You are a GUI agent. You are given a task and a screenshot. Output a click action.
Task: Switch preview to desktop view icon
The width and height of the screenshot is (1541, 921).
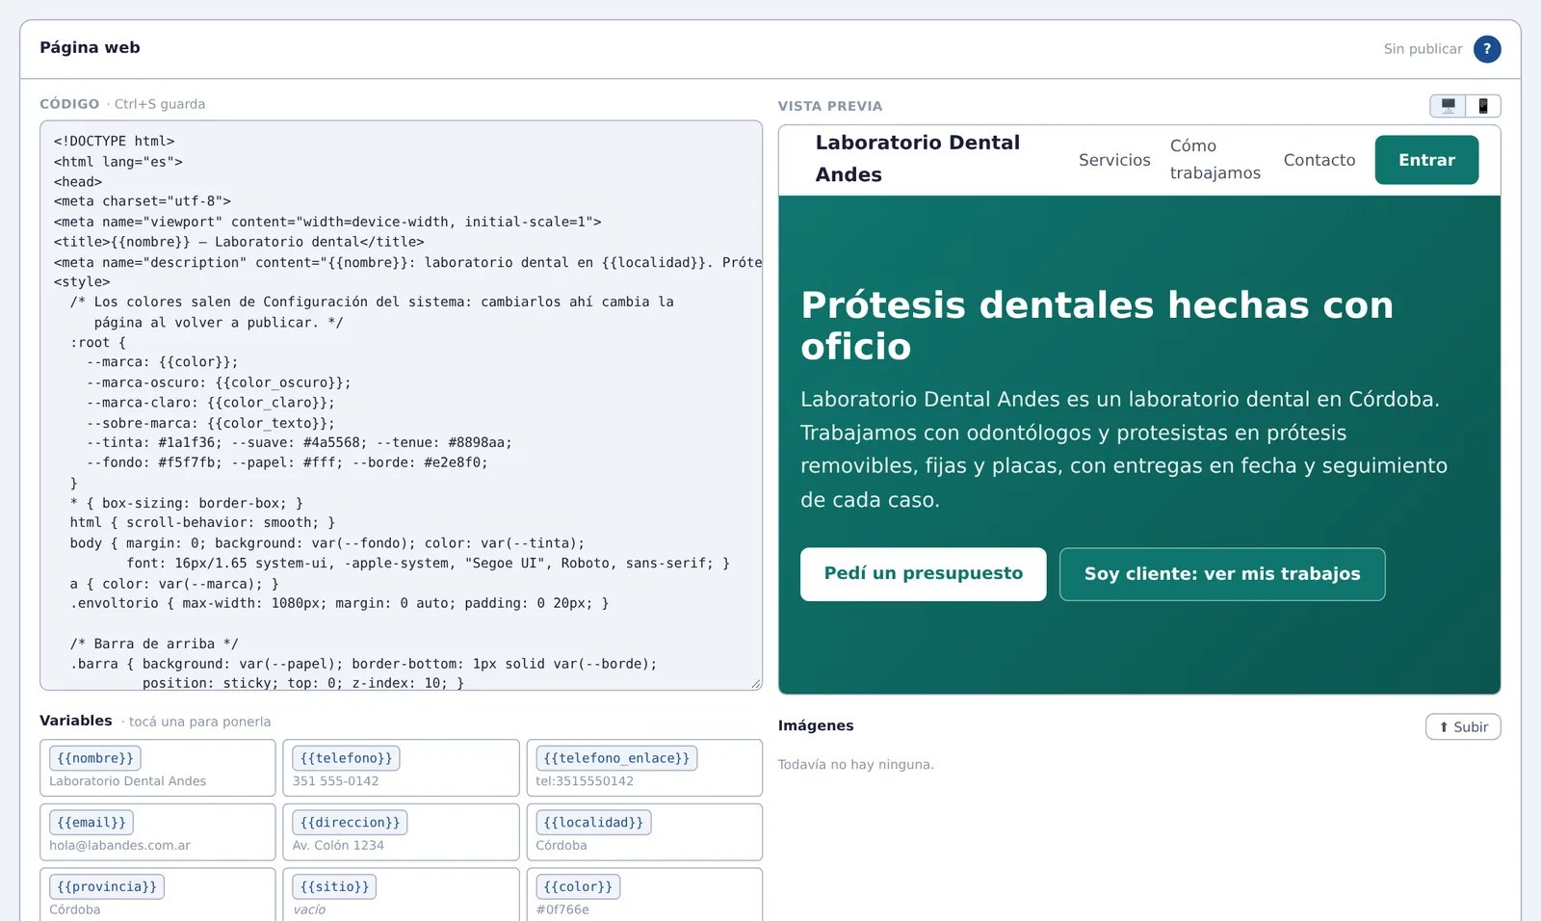(1448, 106)
